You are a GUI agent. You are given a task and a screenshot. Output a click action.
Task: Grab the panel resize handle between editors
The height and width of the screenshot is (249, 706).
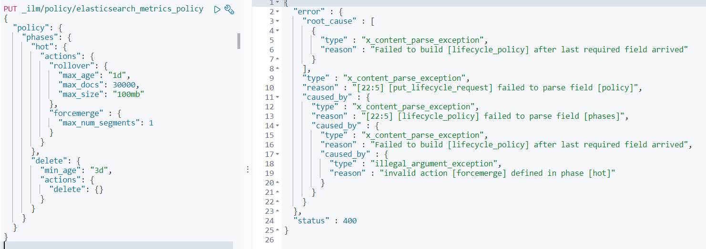(x=247, y=170)
